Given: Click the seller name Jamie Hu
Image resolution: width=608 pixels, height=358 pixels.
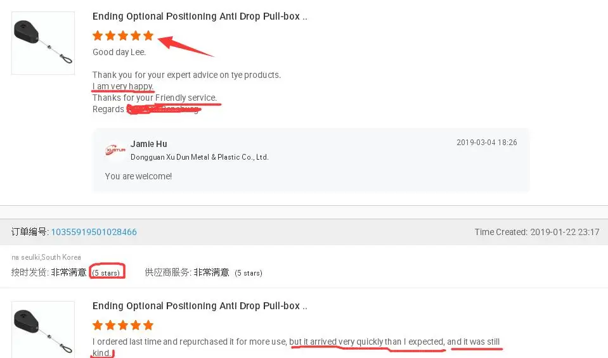Looking at the screenshot, I should pyautogui.click(x=149, y=144).
